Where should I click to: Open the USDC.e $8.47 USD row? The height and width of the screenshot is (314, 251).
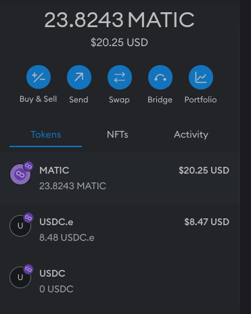120,230
